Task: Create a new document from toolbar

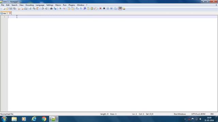Action: 4,8
